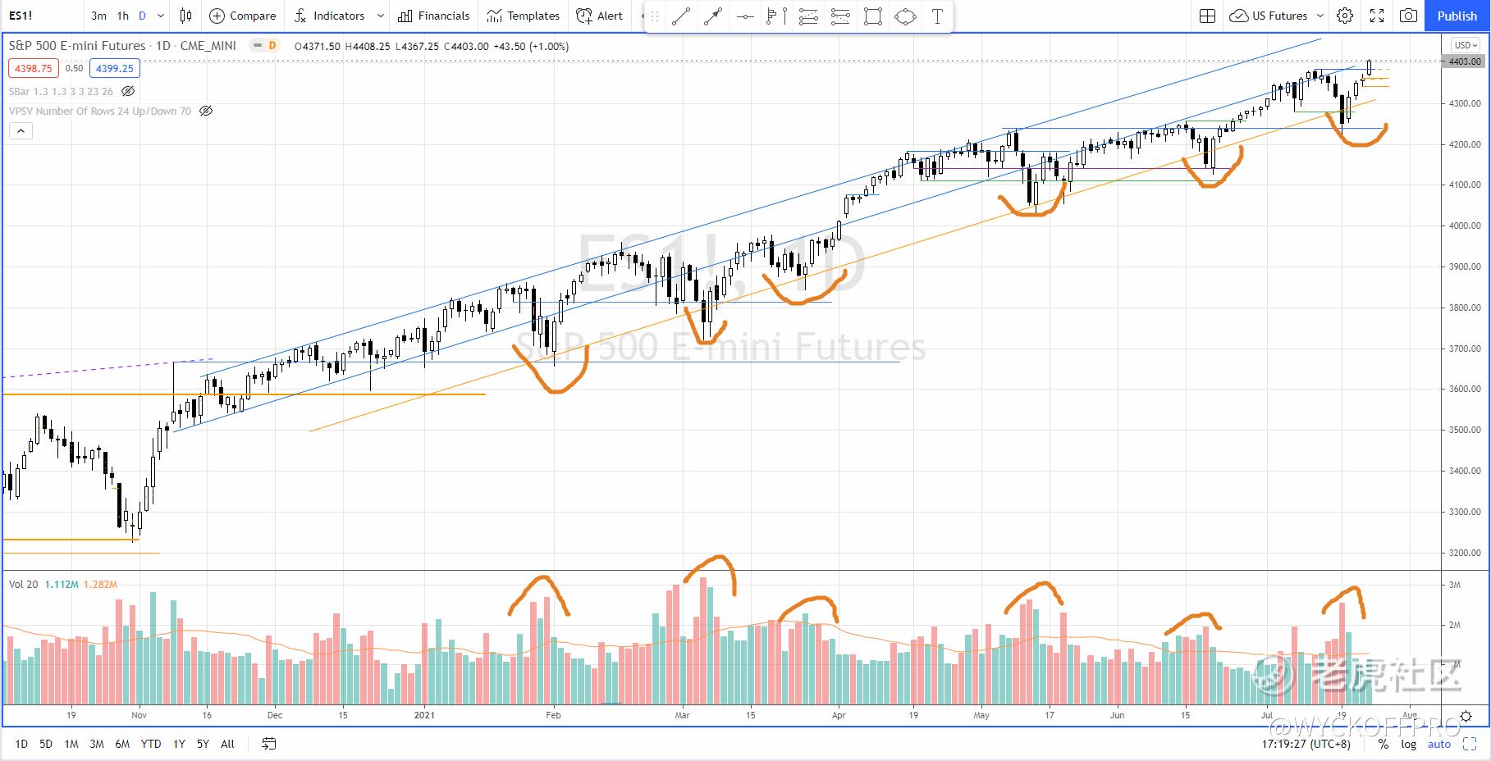Screen dimensions: 1491x761
Task: Select the horizontal line drawing tool
Action: click(744, 16)
